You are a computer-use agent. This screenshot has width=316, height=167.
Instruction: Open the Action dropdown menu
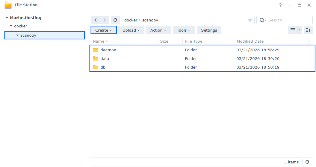158,30
